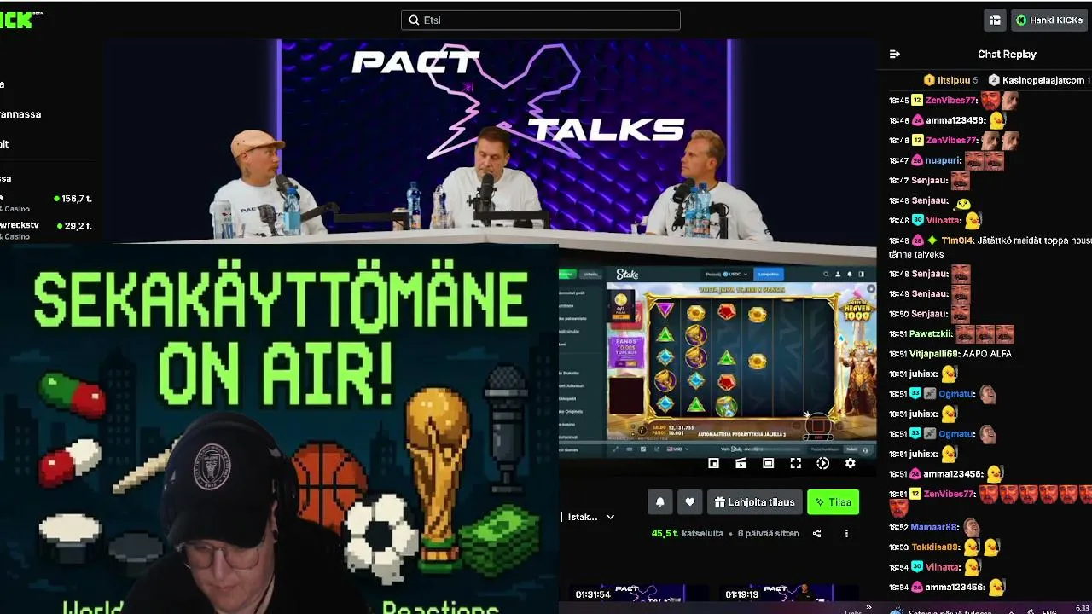Click the Stake logo in the embedded stream
This screenshot has height=614, width=1092.
[x=627, y=275]
